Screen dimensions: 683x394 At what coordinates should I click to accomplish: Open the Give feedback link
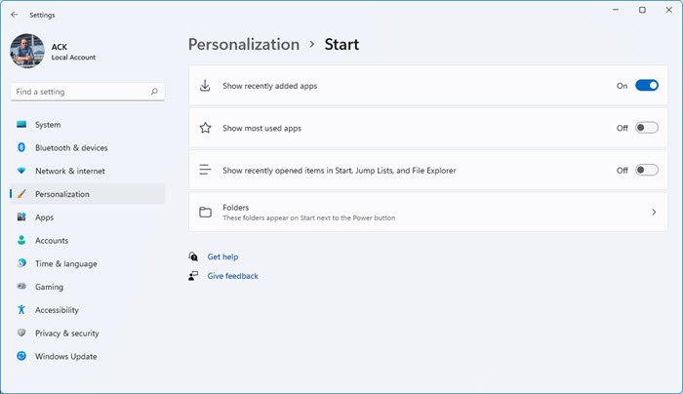coord(232,276)
